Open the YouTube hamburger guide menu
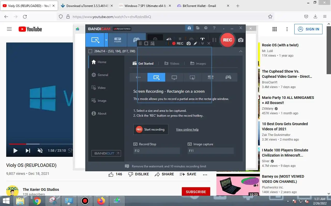Image resolution: width=331 pixels, height=206 pixels. tap(9, 29)
